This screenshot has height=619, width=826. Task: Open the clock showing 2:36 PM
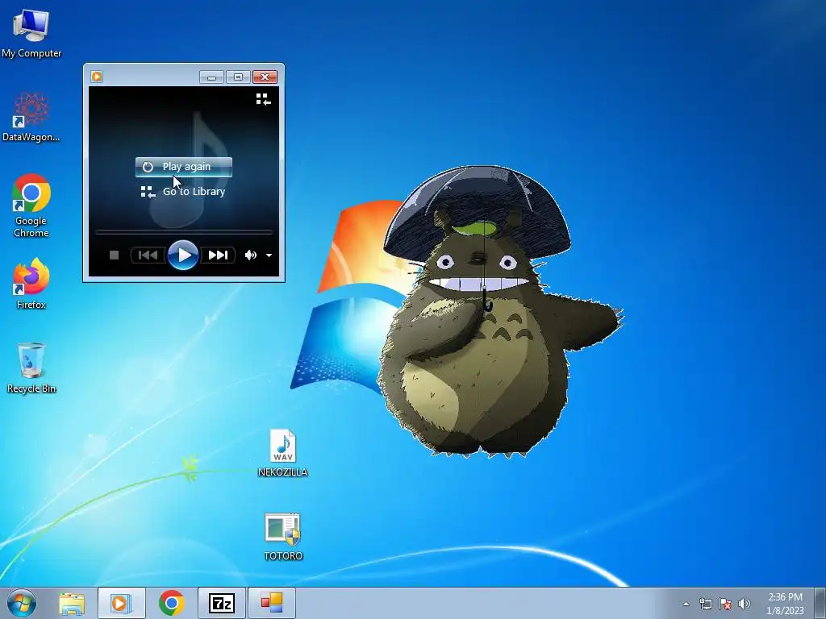(785, 604)
